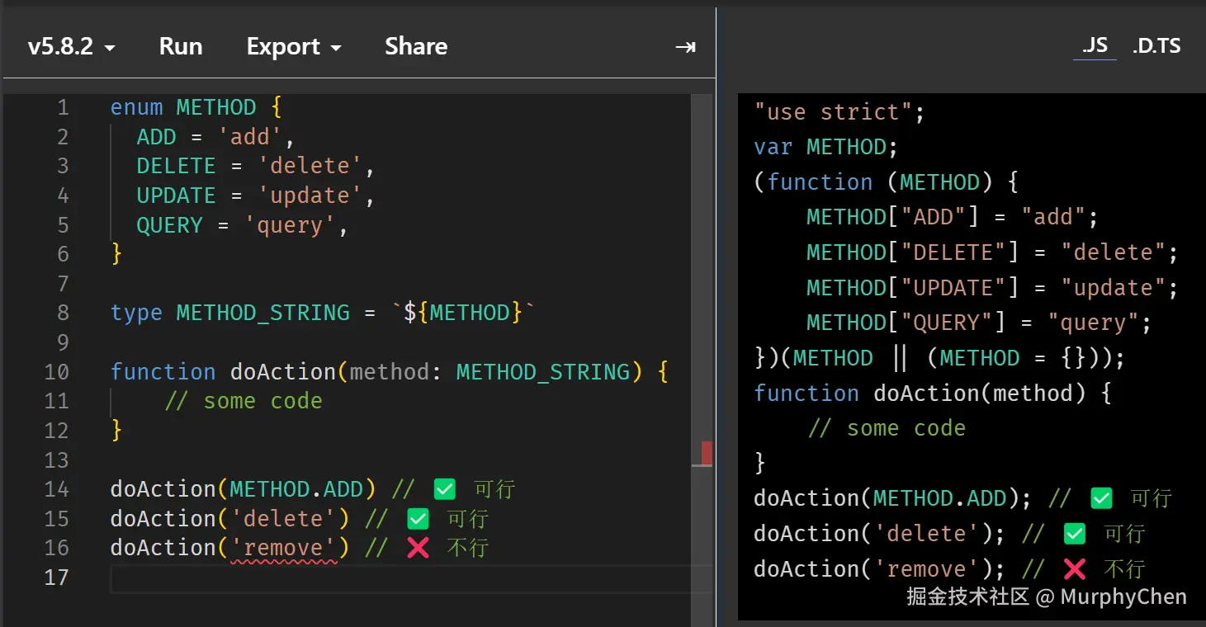This screenshot has height=627, width=1206.
Task: Click DELETE enum member on line 3
Action: tap(176, 166)
